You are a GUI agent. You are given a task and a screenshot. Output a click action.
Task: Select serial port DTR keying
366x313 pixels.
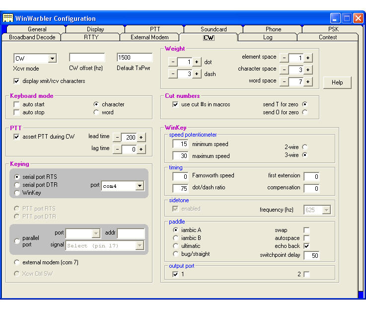point(16,185)
